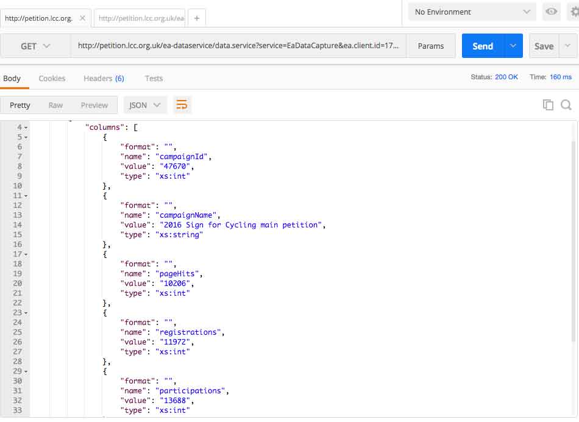Collapse the columns array at line 4
This screenshot has width=579, height=422.
pos(26,127)
